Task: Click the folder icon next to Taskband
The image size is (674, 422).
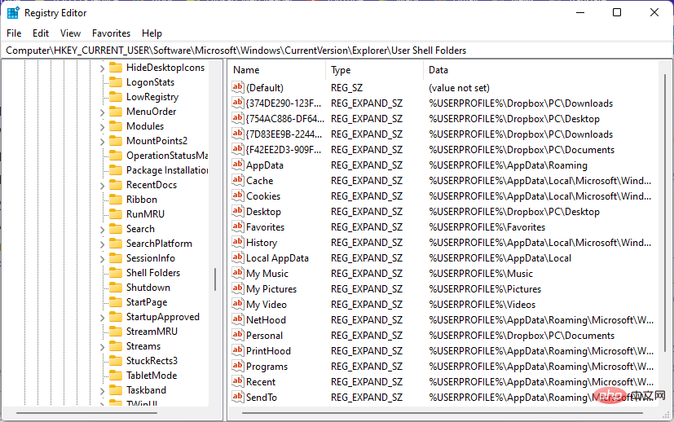Action: click(115, 390)
